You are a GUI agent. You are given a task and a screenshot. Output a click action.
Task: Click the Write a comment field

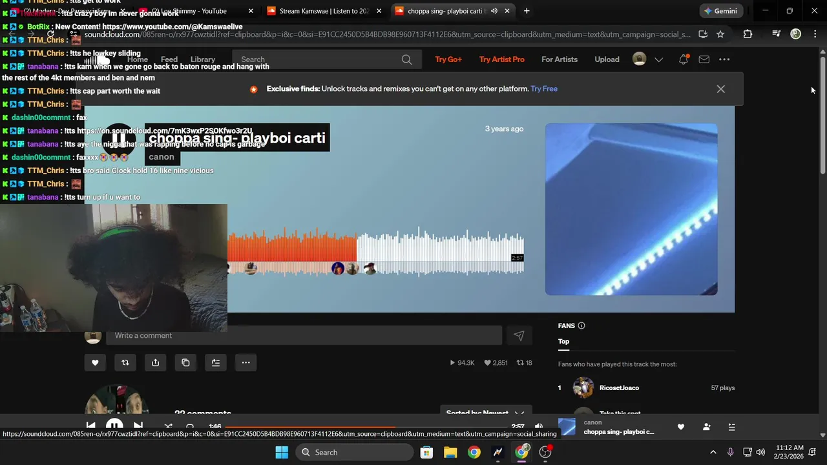click(x=304, y=335)
